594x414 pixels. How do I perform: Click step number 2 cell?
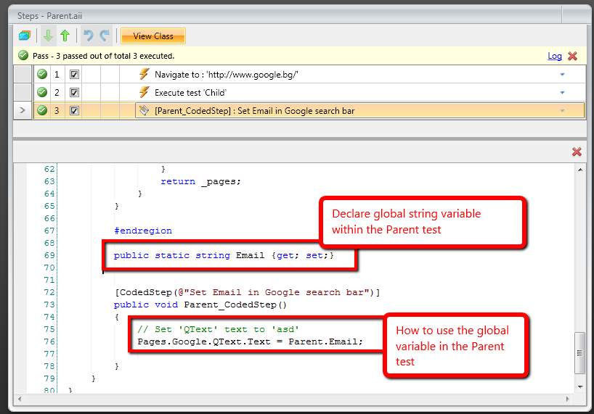coord(57,93)
